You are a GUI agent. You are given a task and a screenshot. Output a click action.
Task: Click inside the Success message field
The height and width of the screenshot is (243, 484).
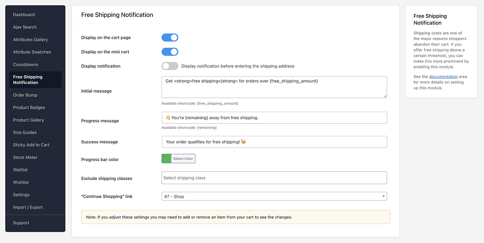coord(274,141)
